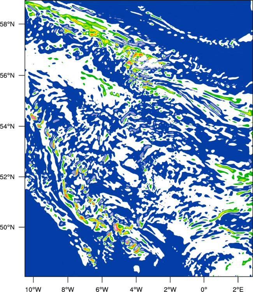The image size is (253, 292).
Task: Click the 56°N latitude label
Action: (7, 76)
